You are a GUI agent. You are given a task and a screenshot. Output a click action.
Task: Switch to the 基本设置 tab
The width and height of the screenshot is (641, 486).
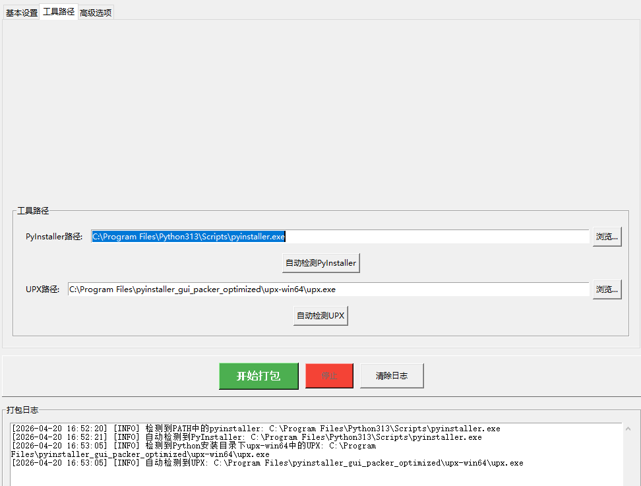click(22, 13)
